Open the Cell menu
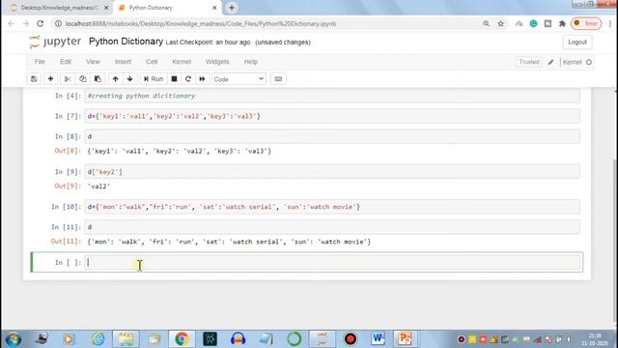 tap(152, 62)
